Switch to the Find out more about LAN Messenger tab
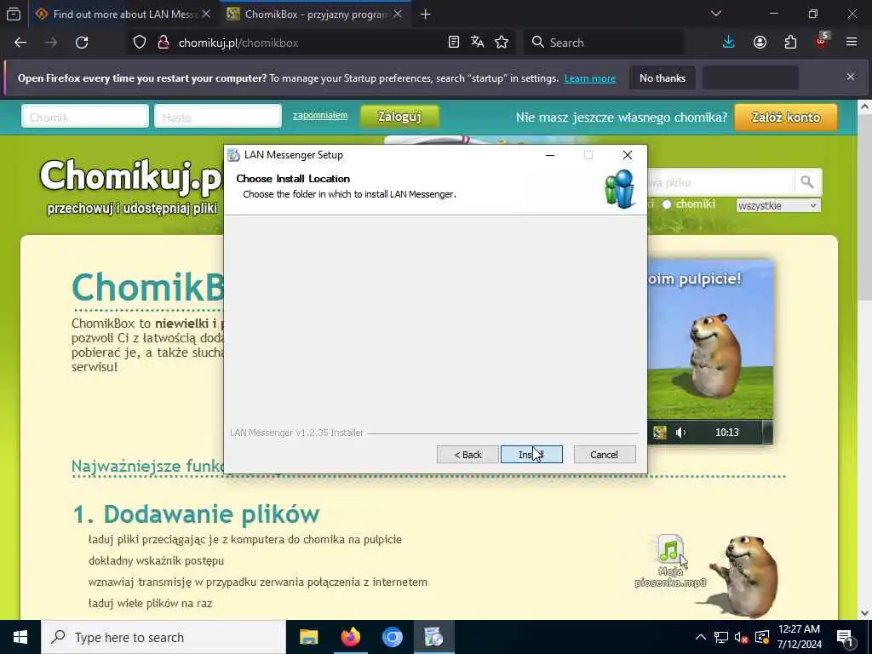 (x=123, y=14)
